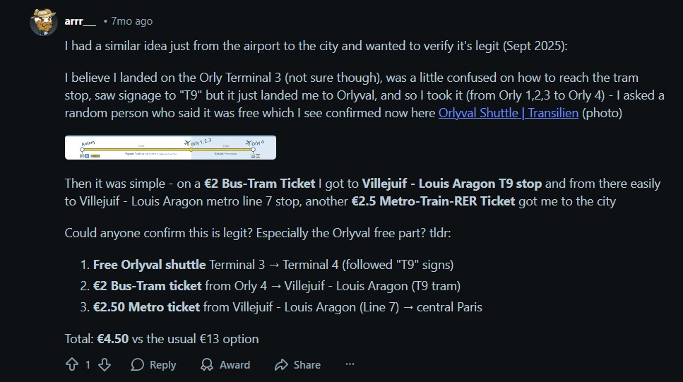Downvote the comment by arrr__

point(105,364)
